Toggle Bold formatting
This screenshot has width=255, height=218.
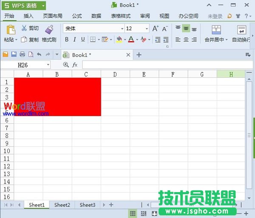(67, 40)
